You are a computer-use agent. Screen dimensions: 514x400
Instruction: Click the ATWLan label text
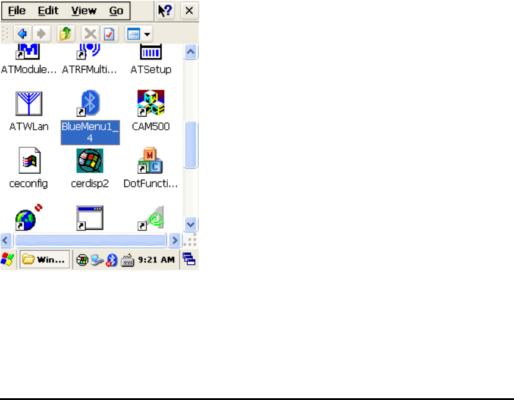tap(29, 127)
